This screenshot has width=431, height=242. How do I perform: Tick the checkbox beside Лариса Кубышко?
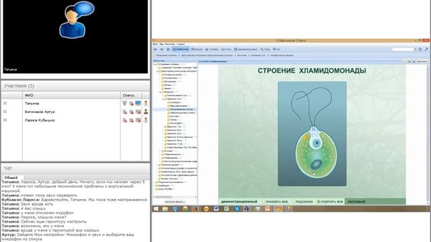[5, 120]
